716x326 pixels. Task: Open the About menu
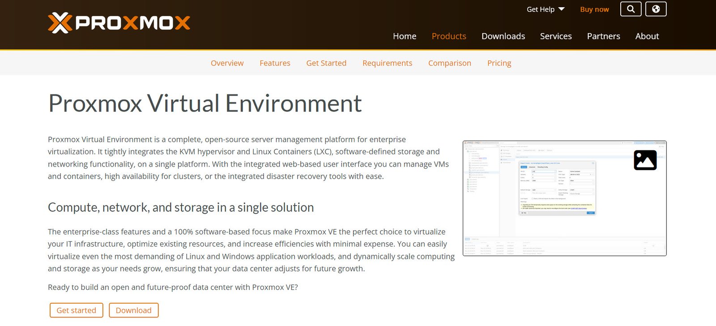coord(647,36)
